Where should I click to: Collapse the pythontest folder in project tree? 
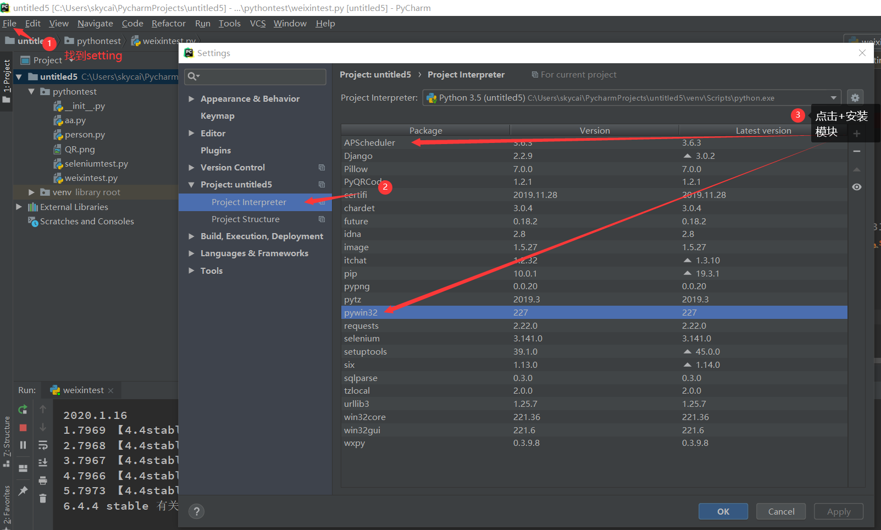click(x=31, y=91)
